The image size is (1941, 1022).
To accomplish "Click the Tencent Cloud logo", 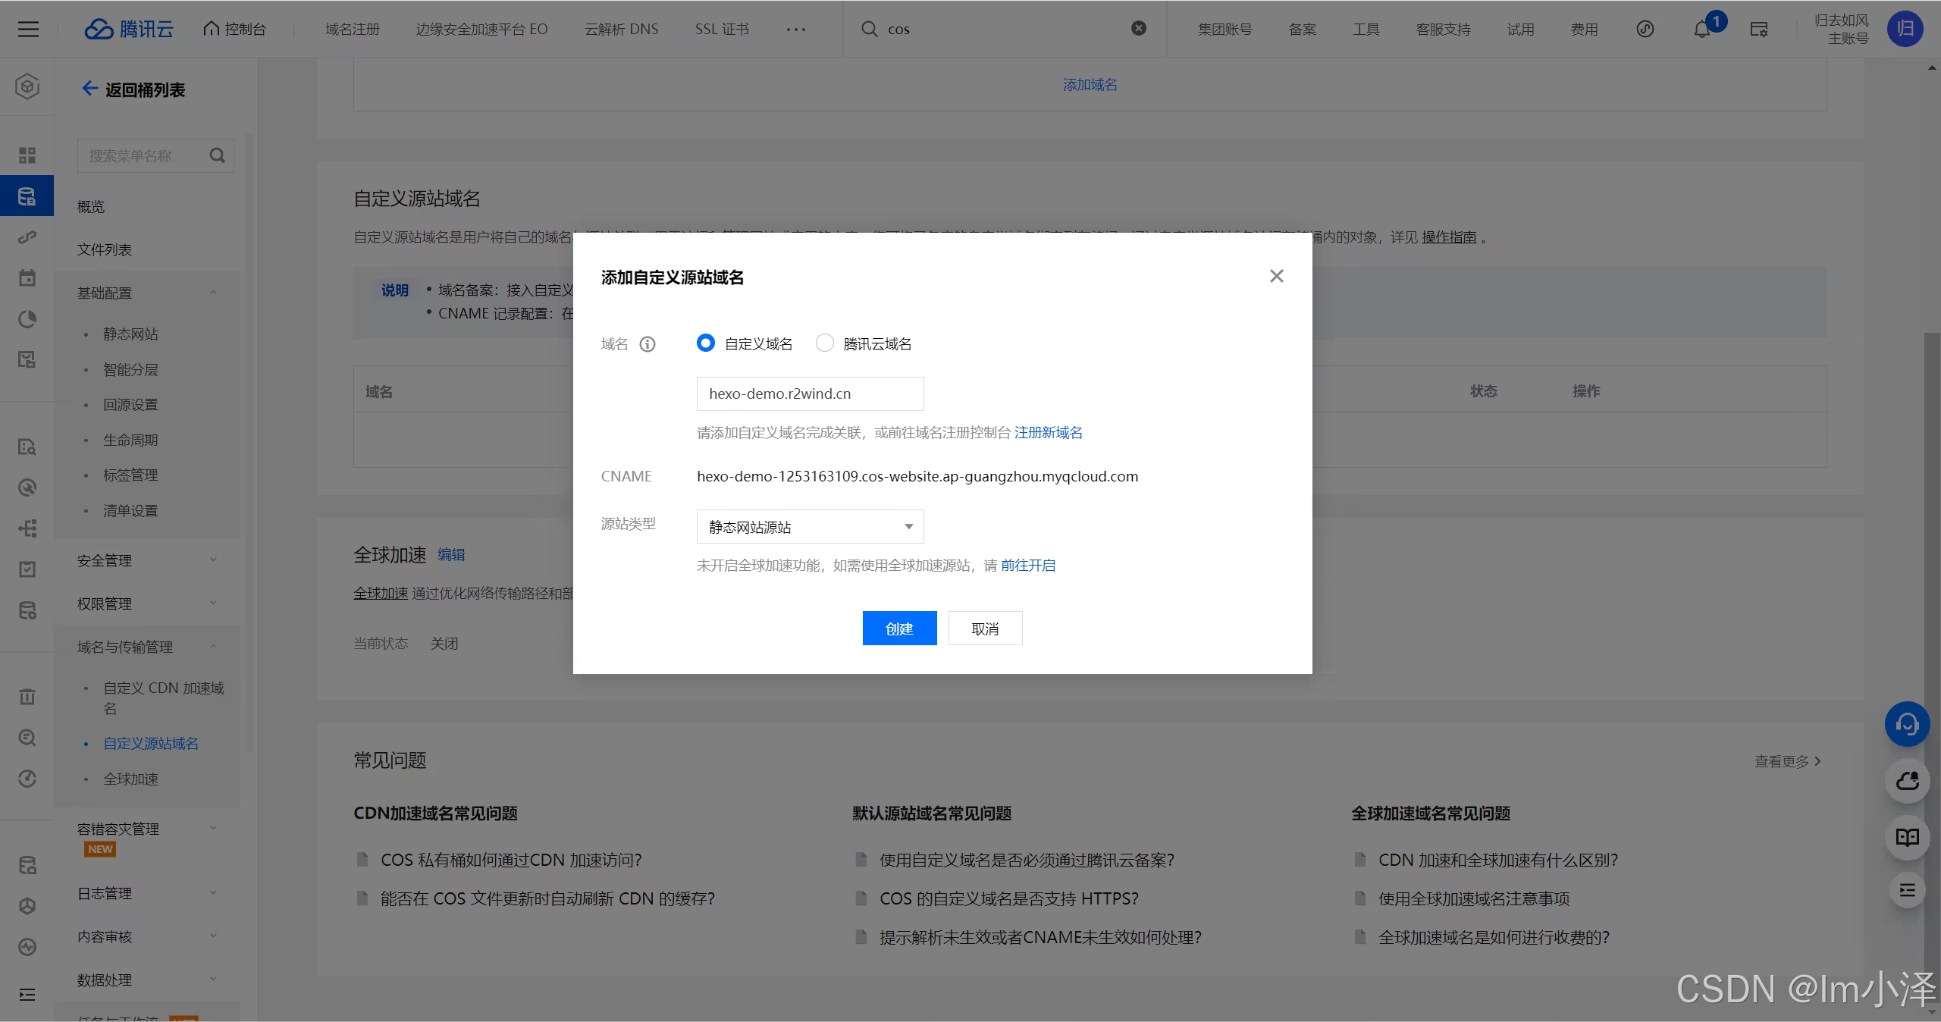I will [x=128, y=29].
